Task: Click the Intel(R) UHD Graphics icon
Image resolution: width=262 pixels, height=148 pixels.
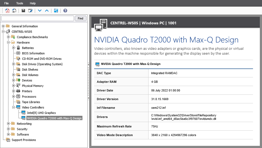Action: (23, 113)
